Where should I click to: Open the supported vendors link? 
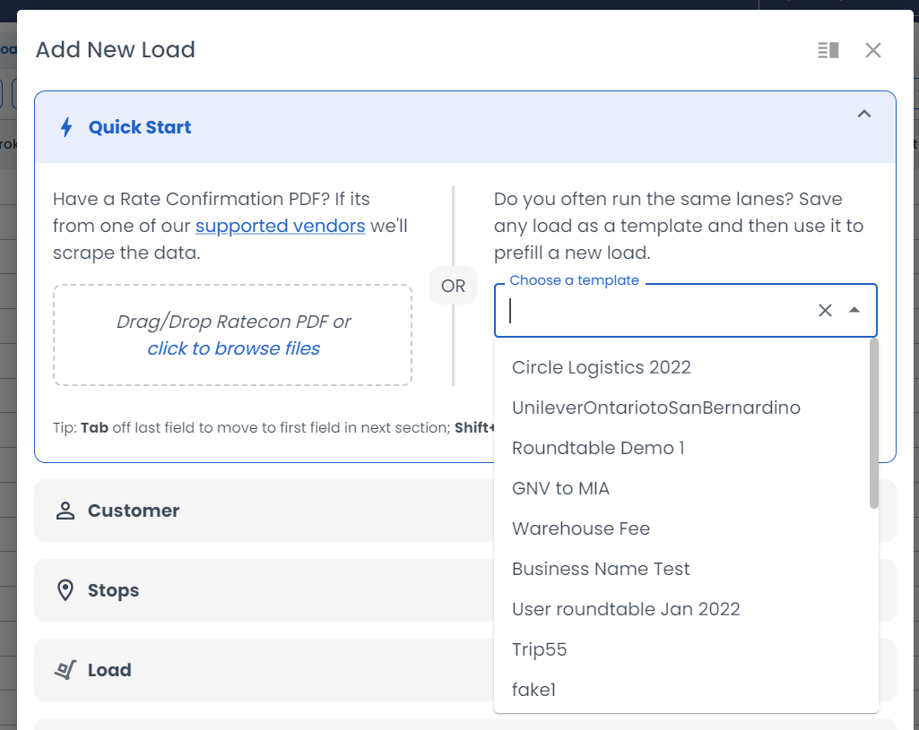280,226
